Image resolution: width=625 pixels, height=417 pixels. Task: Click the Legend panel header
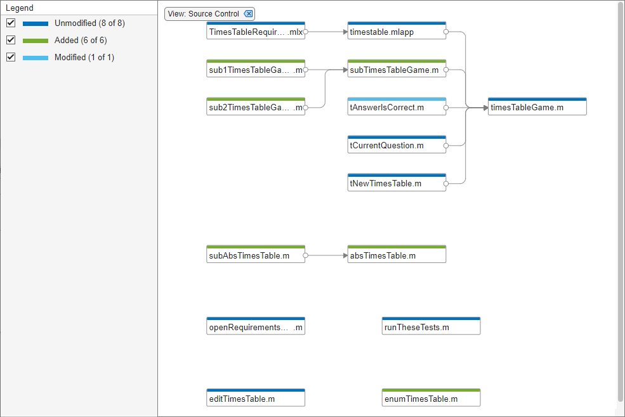[x=19, y=7]
